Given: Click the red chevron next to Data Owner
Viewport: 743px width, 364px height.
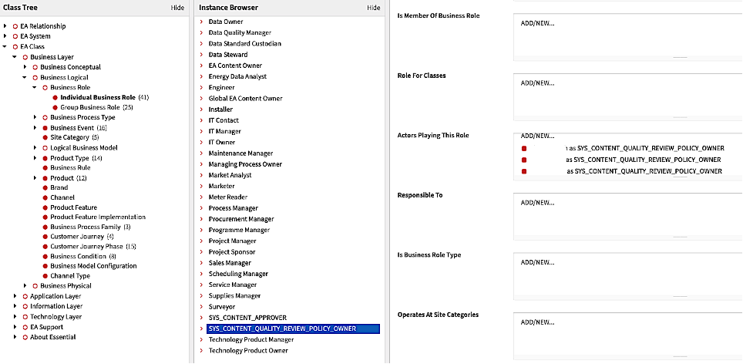Looking at the screenshot, I should click(201, 22).
